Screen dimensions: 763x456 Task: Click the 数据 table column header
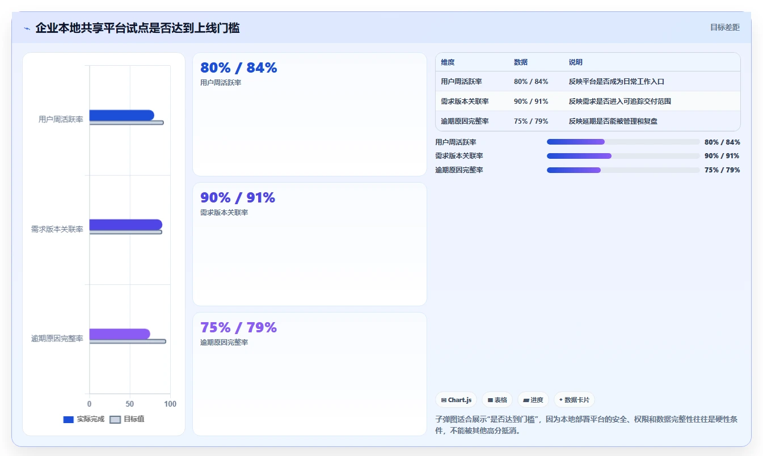[521, 62]
